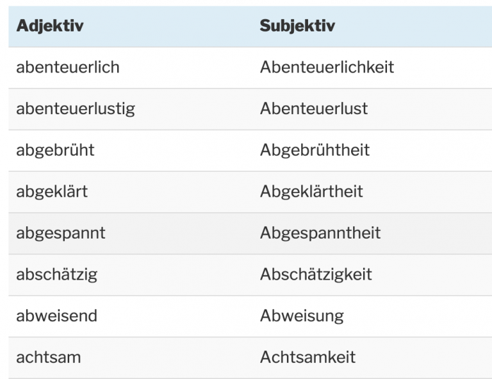Select the Abweisung entry
492x379 pixels.
[302, 316]
